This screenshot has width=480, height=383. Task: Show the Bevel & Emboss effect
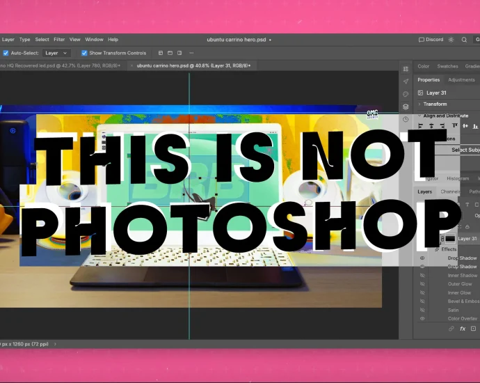(422, 302)
